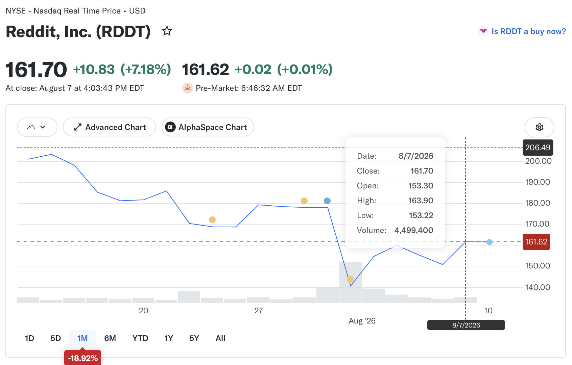Select the 5D time range tab
572x365 pixels.
coord(56,338)
